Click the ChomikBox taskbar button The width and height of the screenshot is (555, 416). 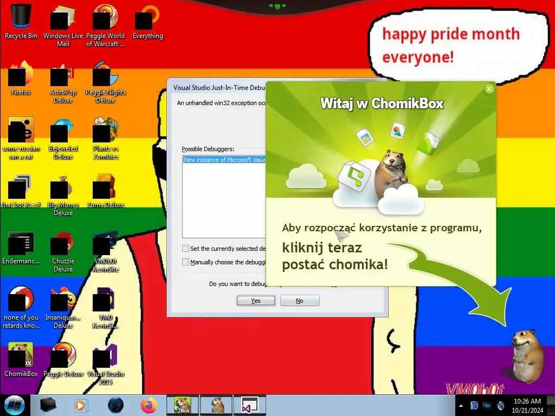183,405
